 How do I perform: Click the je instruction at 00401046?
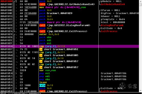click(x=59, y=61)
